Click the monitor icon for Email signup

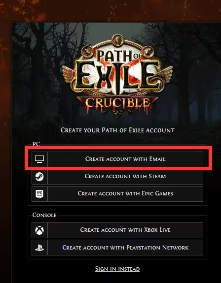(39, 159)
